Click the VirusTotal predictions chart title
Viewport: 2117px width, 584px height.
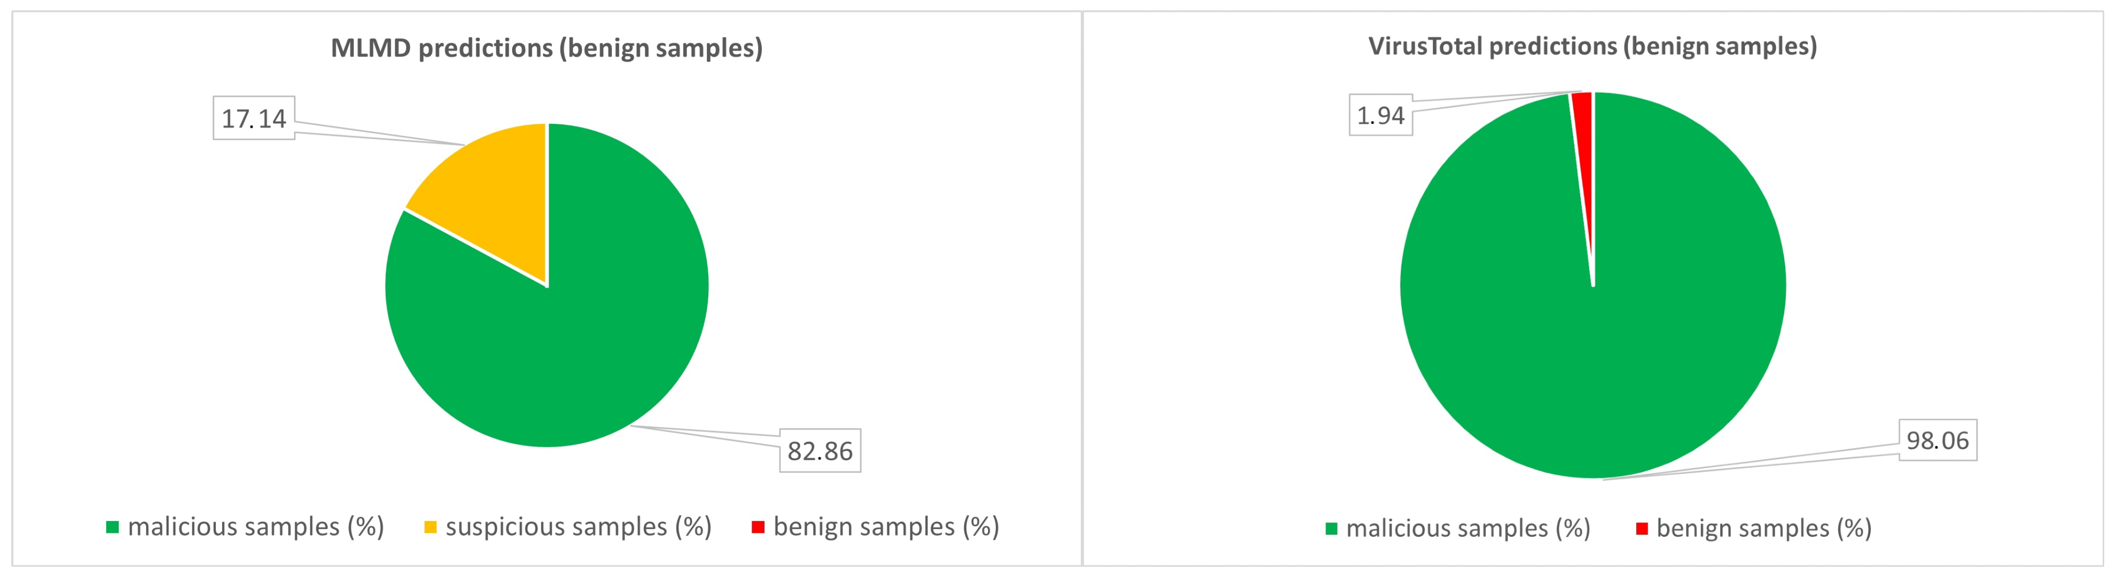pyautogui.click(x=1592, y=47)
